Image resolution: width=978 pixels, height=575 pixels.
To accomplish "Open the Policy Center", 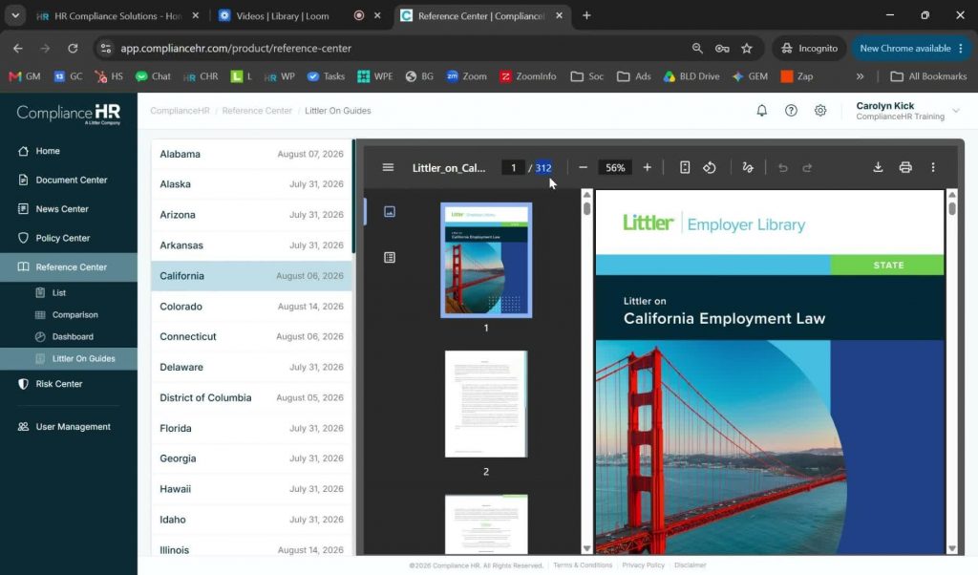I will point(69,238).
